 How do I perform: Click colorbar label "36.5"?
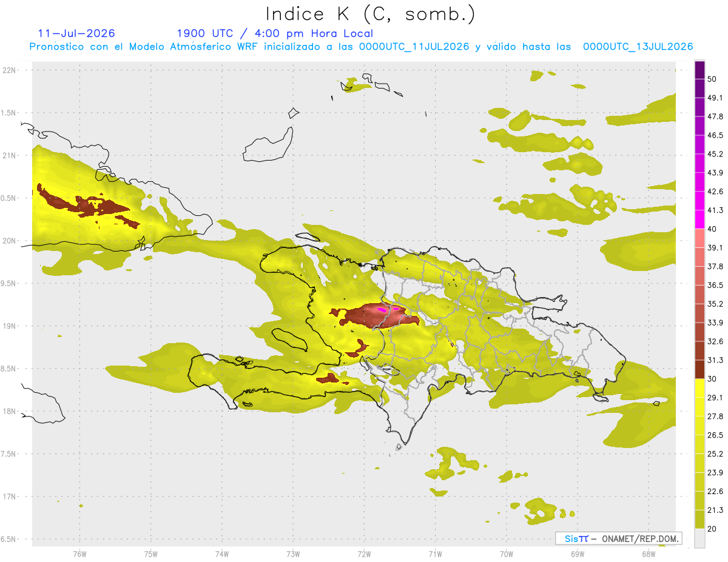pos(716,285)
